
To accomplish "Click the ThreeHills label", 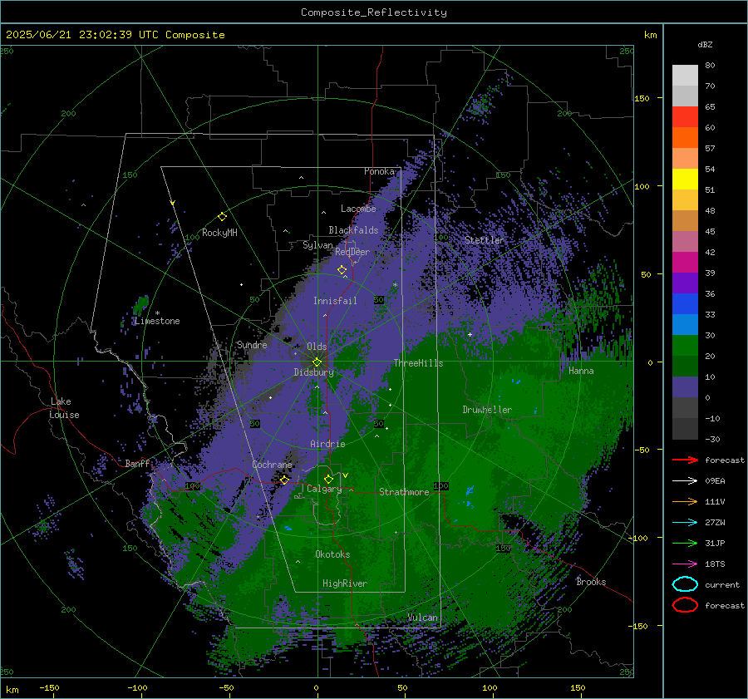I will 418,363.
